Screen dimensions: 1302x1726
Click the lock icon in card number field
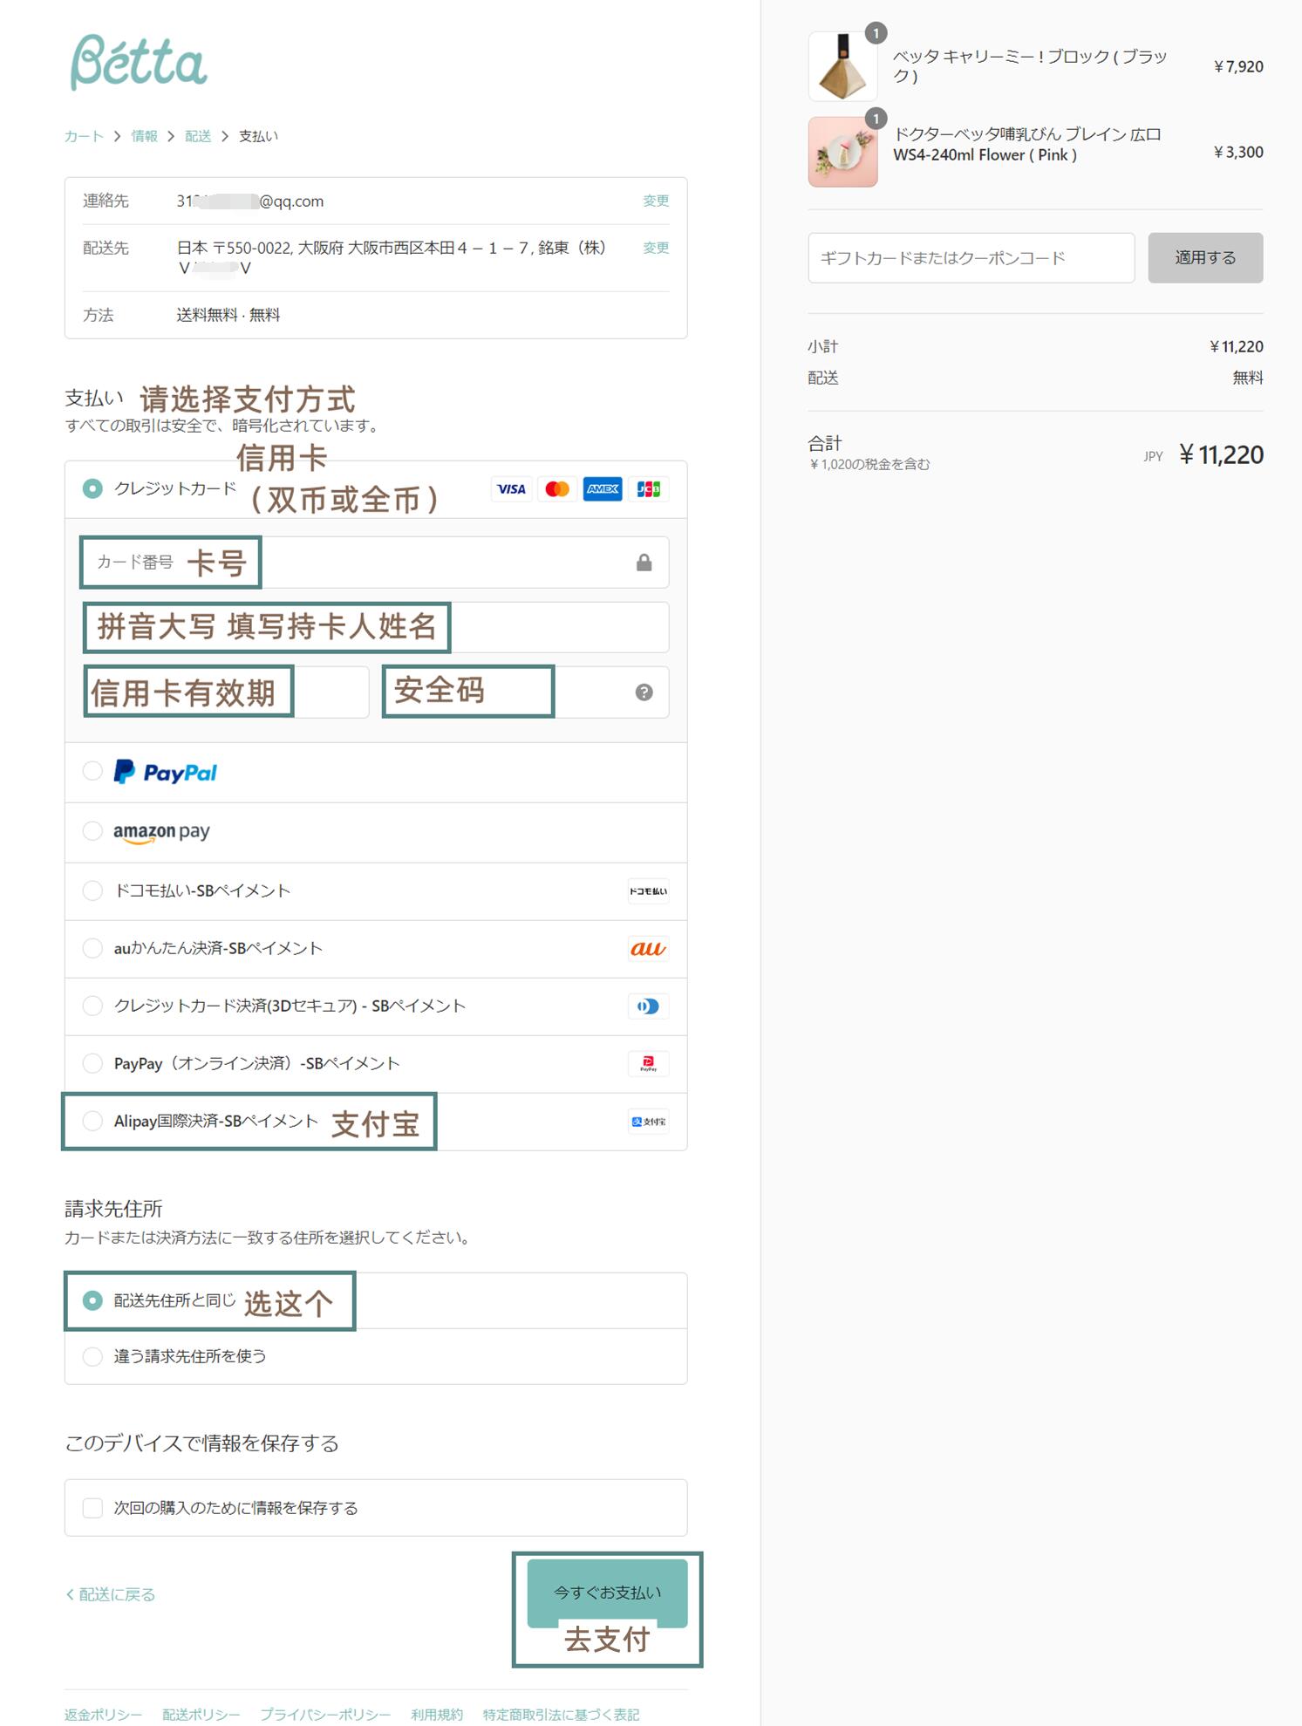[x=644, y=563]
